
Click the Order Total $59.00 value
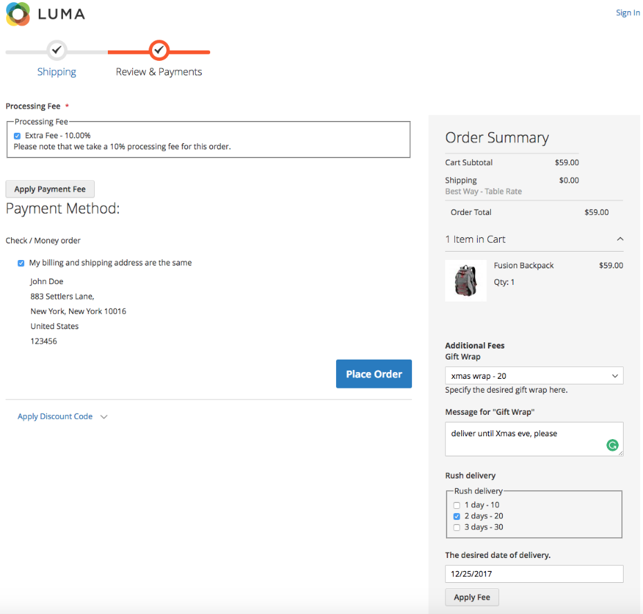pos(596,212)
